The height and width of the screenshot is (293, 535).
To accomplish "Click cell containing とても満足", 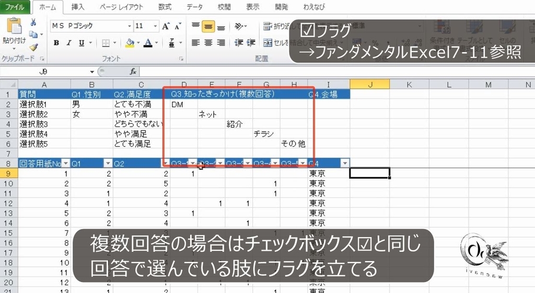I will tap(141, 144).
